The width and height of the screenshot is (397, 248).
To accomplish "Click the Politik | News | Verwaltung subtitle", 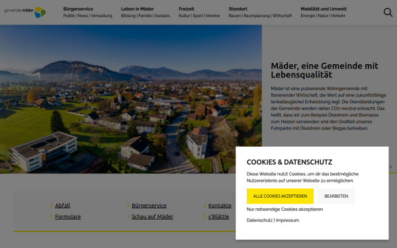I will [87, 16].
